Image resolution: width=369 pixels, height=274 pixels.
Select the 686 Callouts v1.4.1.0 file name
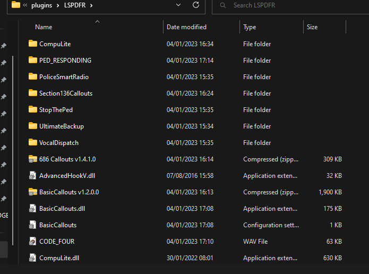coord(67,159)
